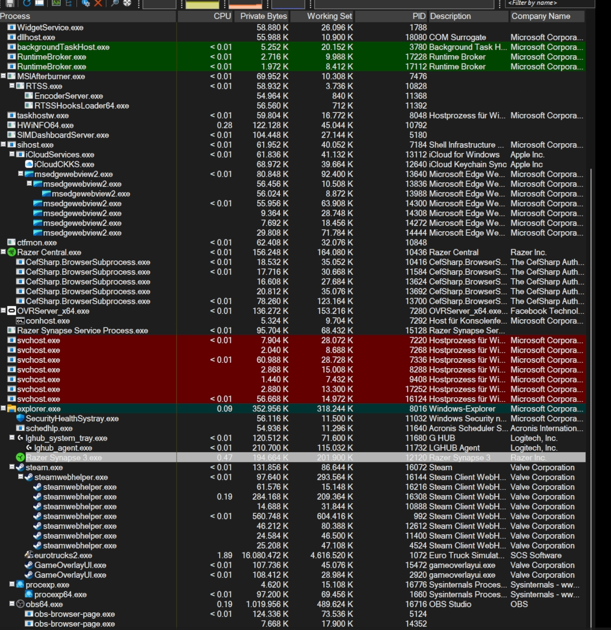Viewport: 611px width, 630px height.
Task: Select the backgroundTaskHost.exe row
Action: [x=293, y=47]
